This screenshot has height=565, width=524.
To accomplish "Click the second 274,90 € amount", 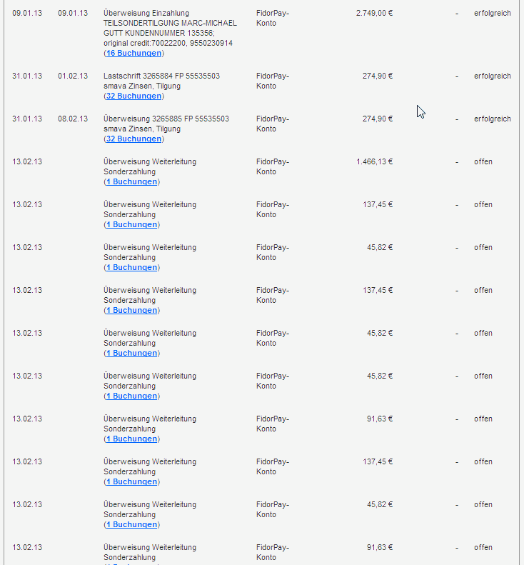I will [378, 119].
